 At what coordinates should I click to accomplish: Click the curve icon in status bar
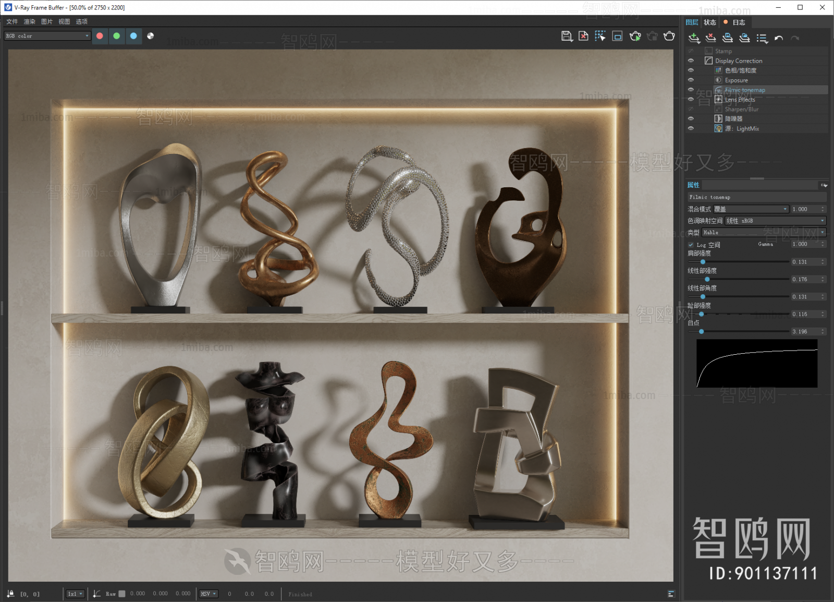(x=97, y=594)
